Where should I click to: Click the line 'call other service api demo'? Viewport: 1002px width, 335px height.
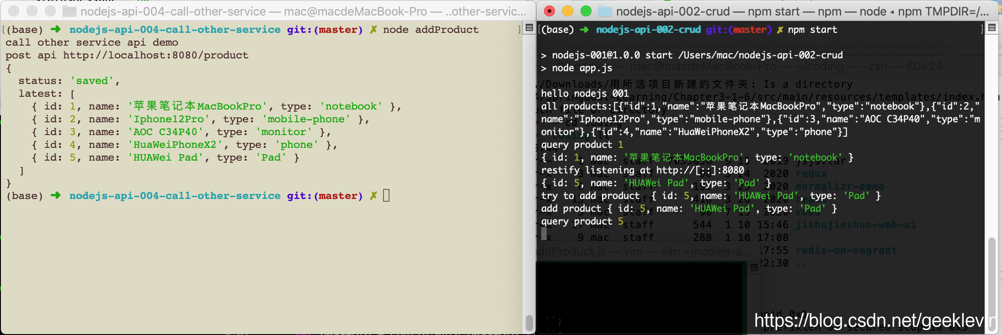pyautogui.click(x=92, y=42)
